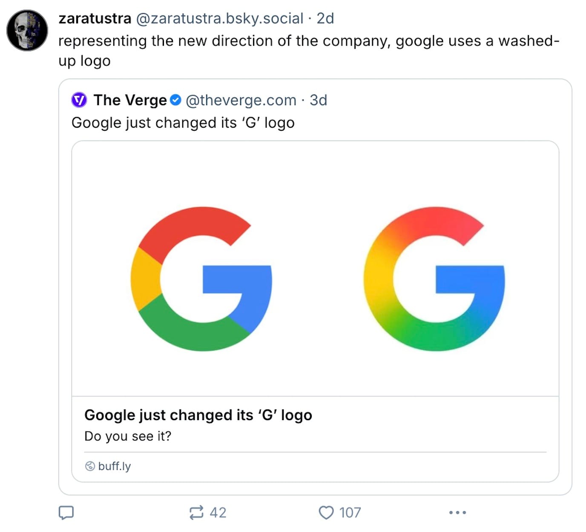
Task: Click the @theverge.com handle
Action: click(x=241, y=100)
